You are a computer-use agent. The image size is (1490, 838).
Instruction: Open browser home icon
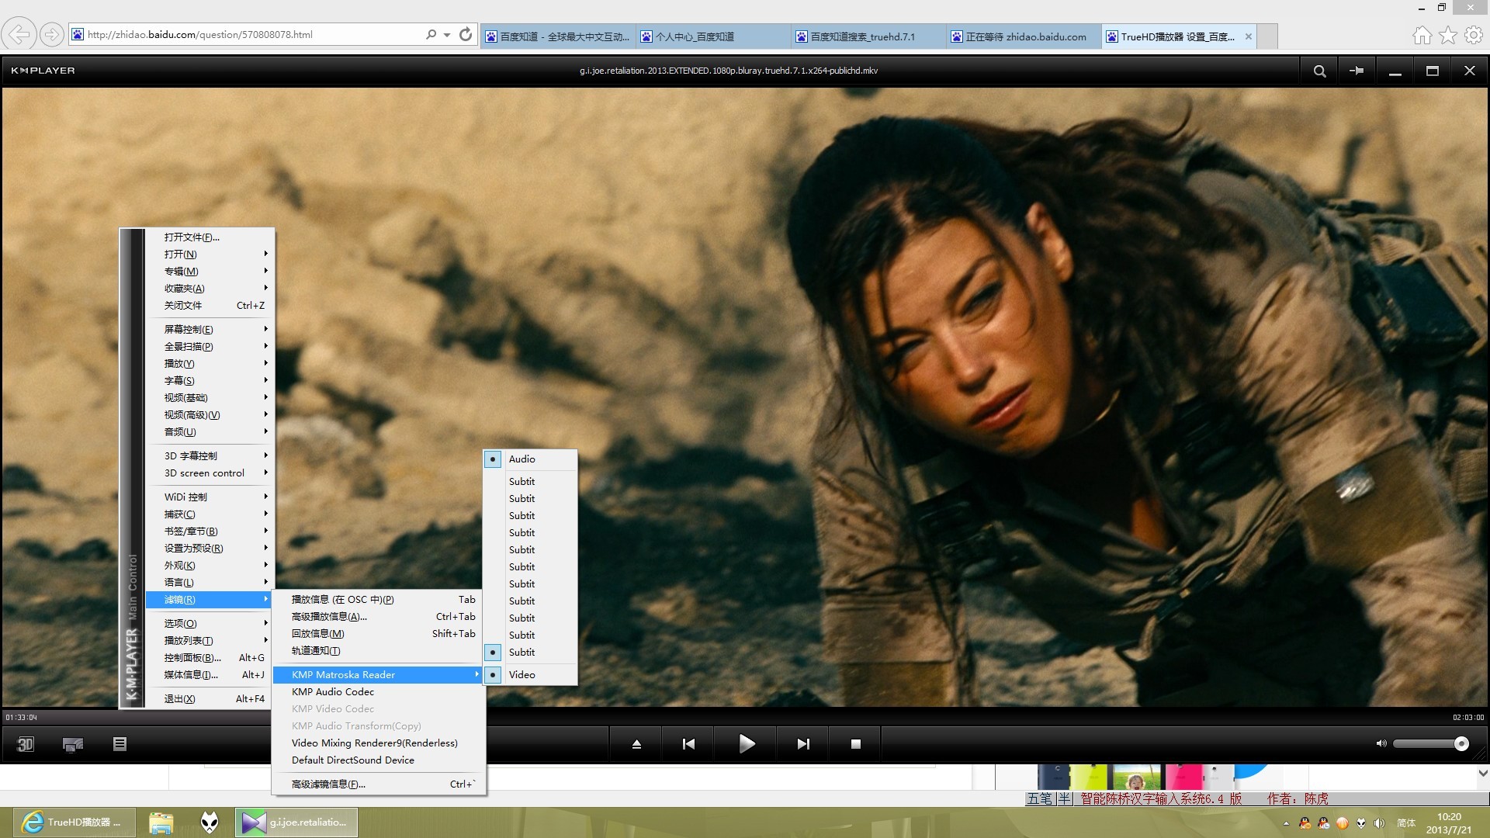pos(1422,35)
